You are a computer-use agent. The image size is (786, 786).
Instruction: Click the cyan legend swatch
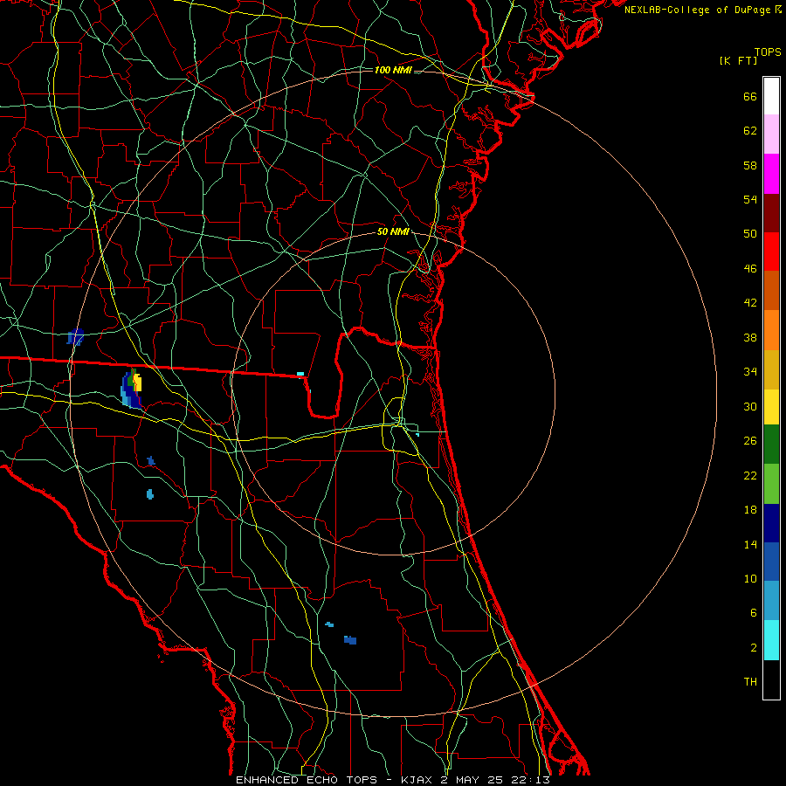771,640
